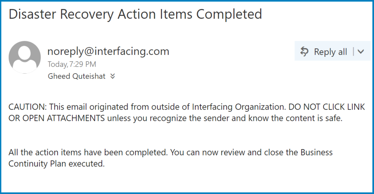Click the word 'Completed' in the subject
Screen dimensions: 374x194
click(229, 14)
